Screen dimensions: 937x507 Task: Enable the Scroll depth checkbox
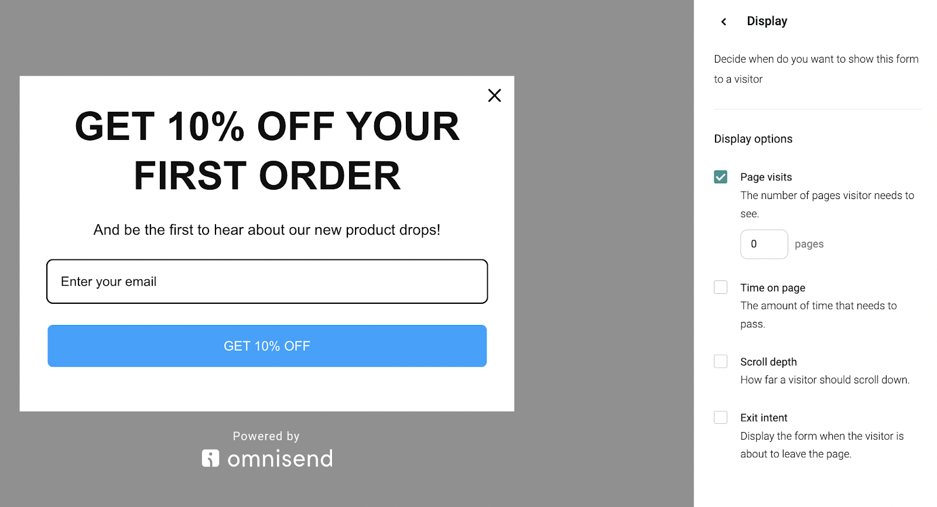click(x=720, y=361)
